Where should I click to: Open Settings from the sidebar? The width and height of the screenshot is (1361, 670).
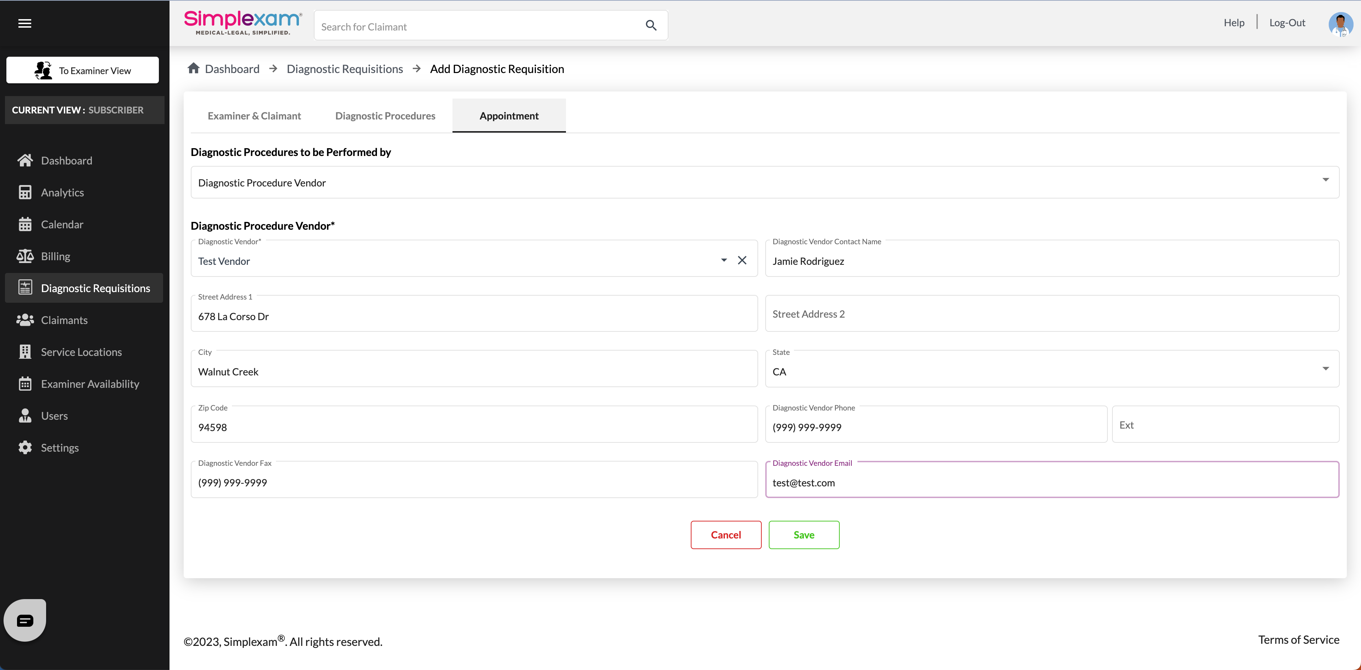point(60,448)
